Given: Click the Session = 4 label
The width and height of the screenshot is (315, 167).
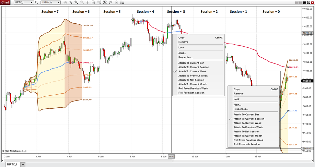Looking at the screenshot, I should pos(145,12).
